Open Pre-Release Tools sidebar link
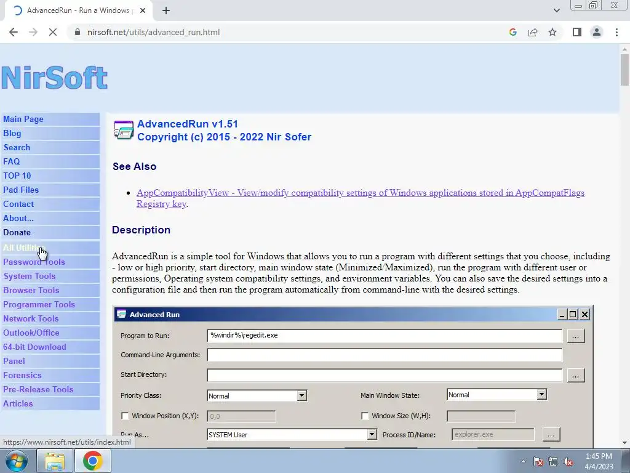This screenshot has height=473, width=630. 38,389
